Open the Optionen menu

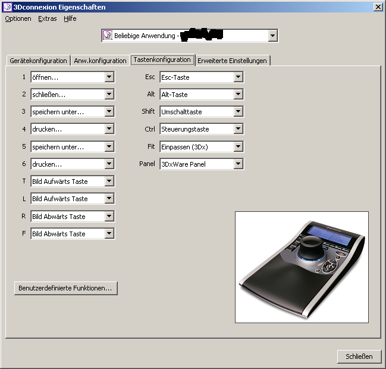tap(18, 18)
